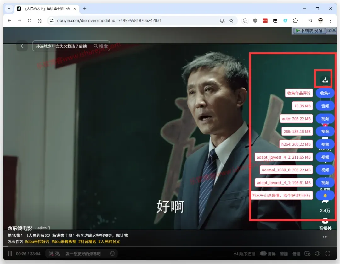Click the browser forward arrow

(x=20, y=20)
